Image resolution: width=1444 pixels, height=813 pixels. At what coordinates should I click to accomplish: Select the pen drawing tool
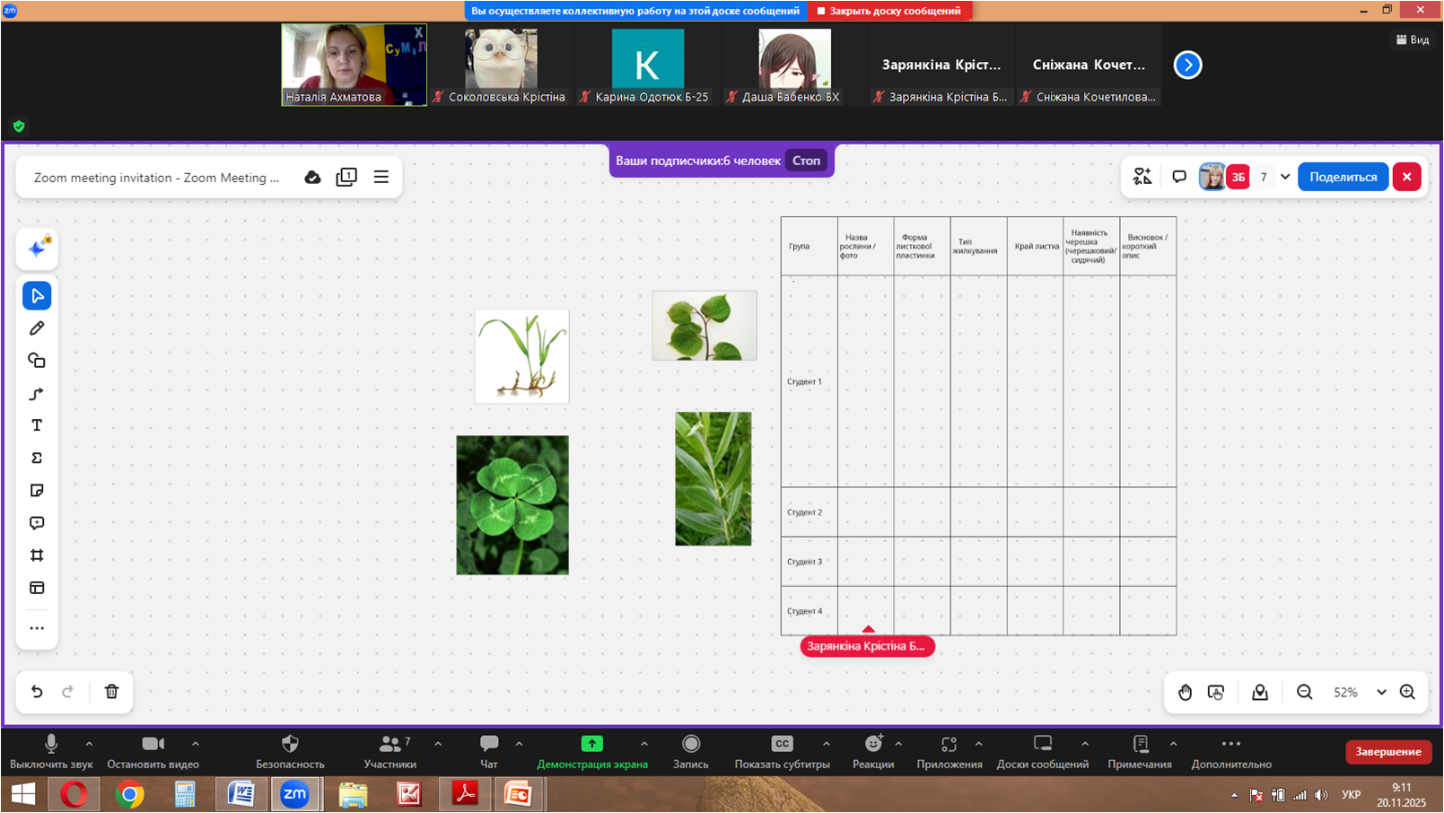[37, 328]
